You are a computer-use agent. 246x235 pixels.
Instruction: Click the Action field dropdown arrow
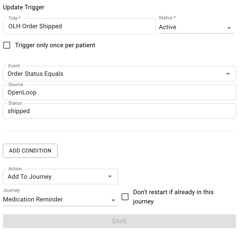point(110,176)
